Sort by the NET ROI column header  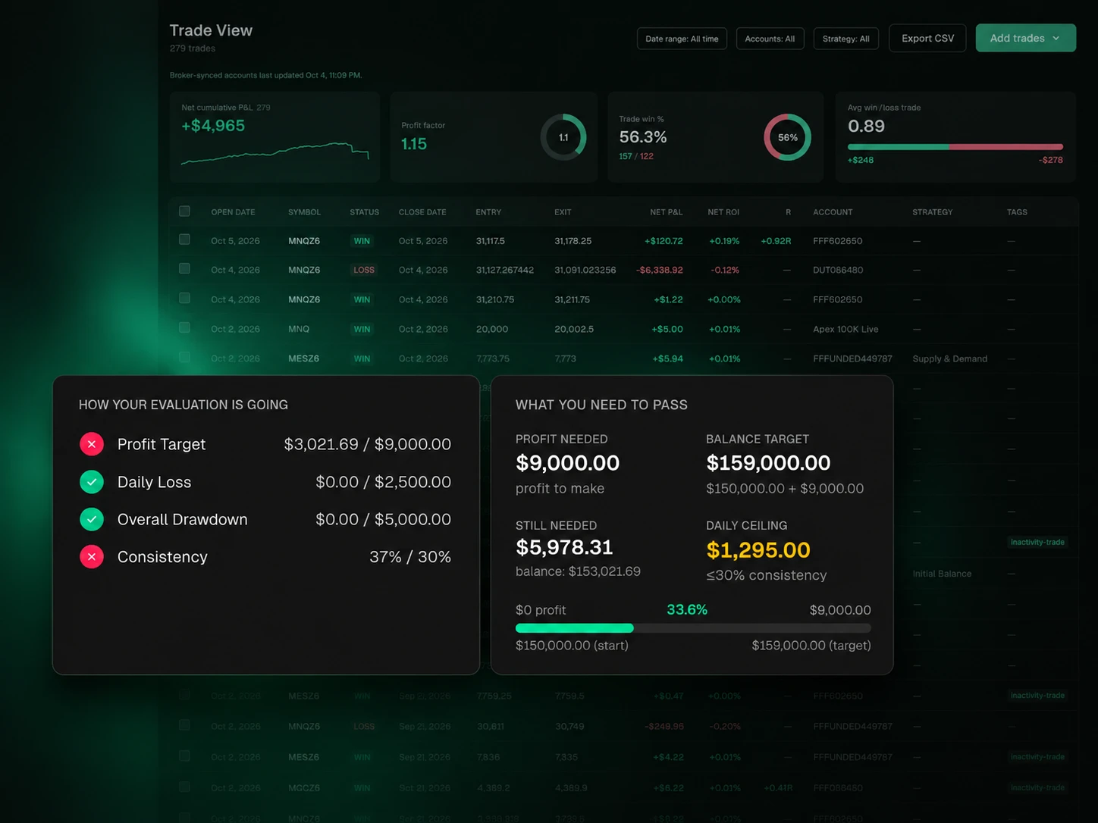pyautogui.click(x=723, y=212)
